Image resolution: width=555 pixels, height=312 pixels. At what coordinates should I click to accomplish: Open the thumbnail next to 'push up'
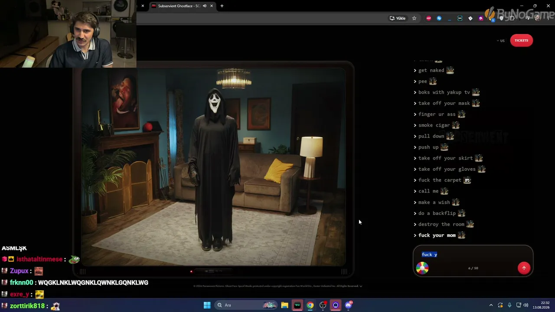pos(444,147)
